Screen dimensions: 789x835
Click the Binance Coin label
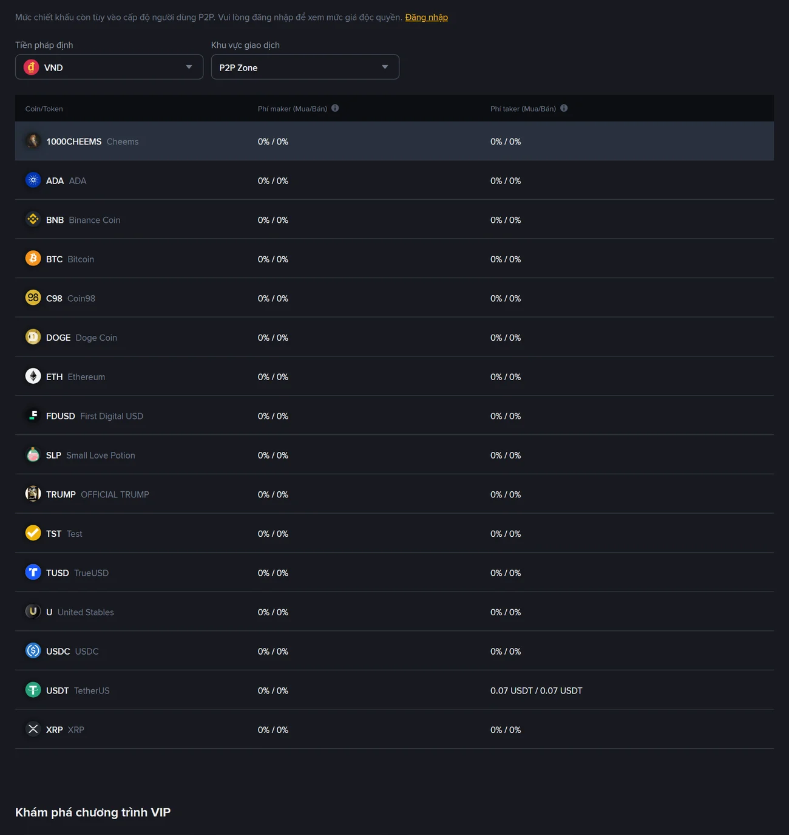point(95,220)
